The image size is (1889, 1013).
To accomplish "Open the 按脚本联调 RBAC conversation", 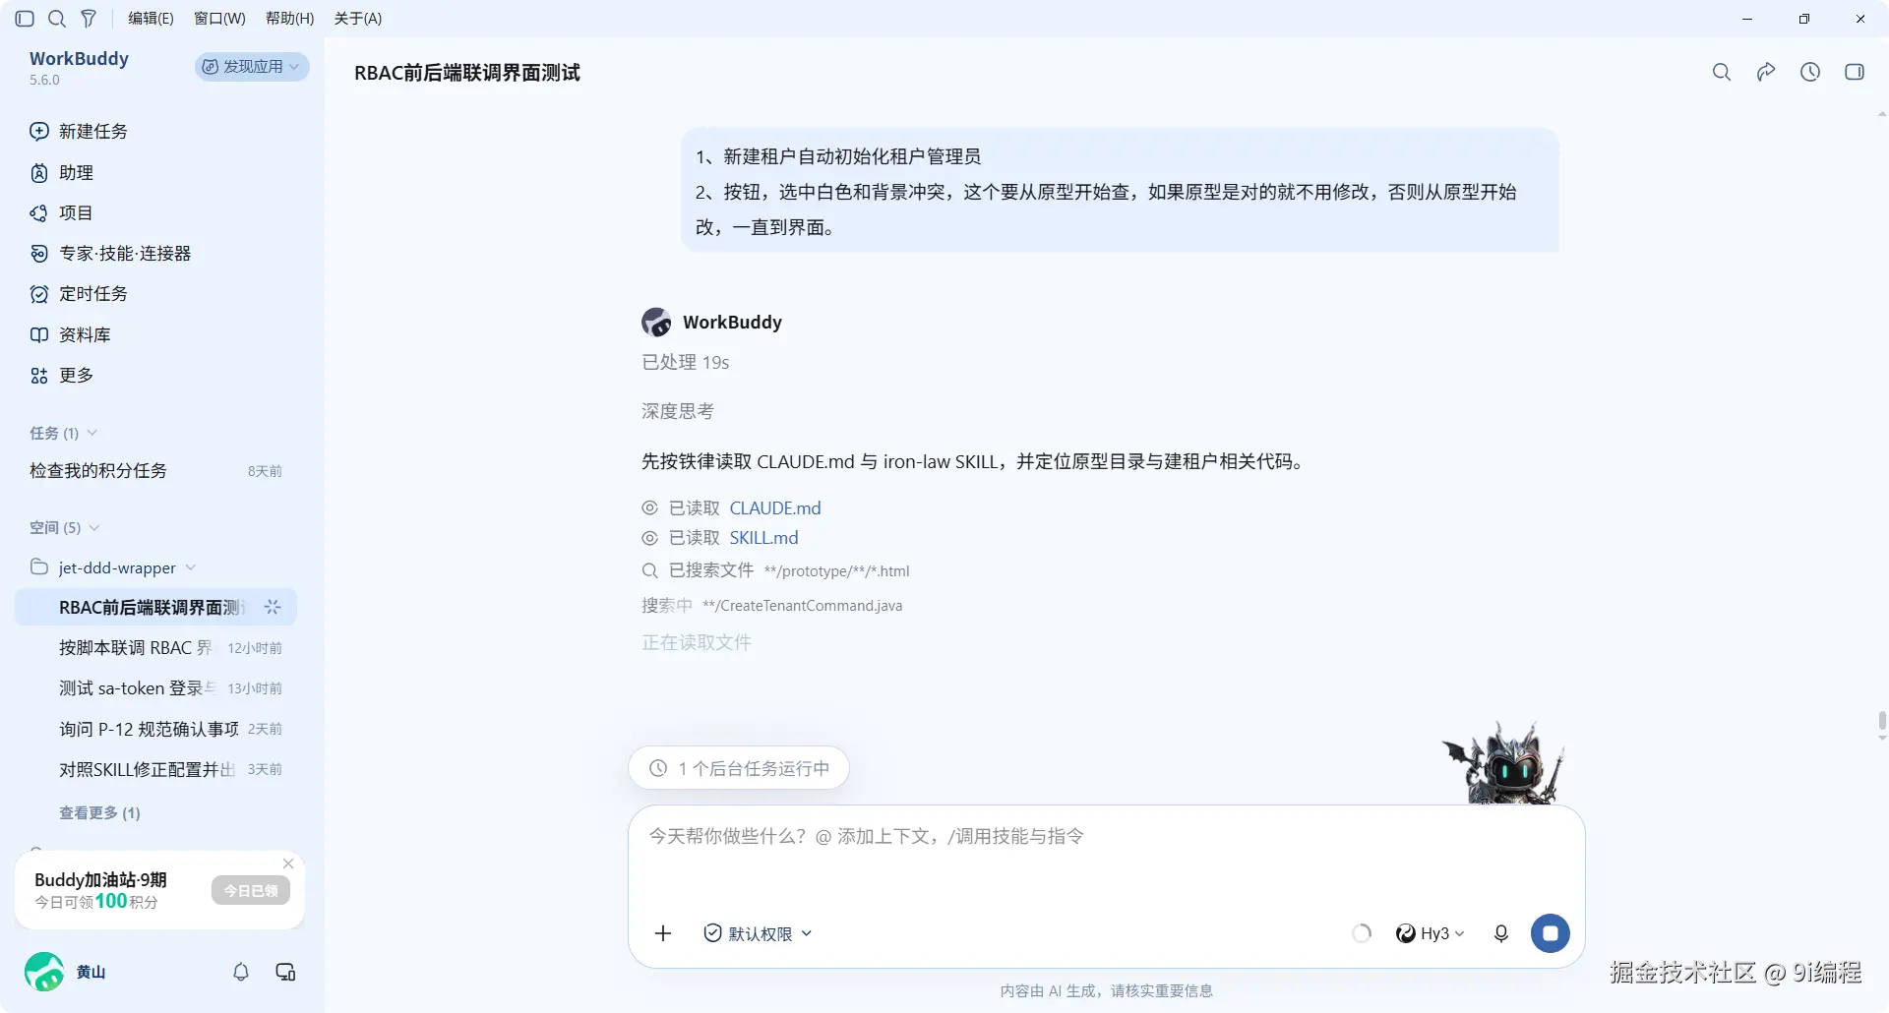I will pos(155,647).
